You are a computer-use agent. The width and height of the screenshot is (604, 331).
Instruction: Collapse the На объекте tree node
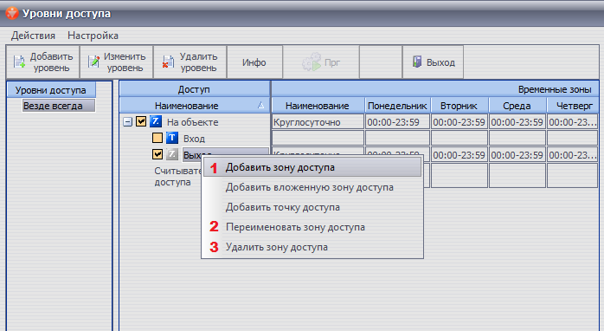[127, 122]
